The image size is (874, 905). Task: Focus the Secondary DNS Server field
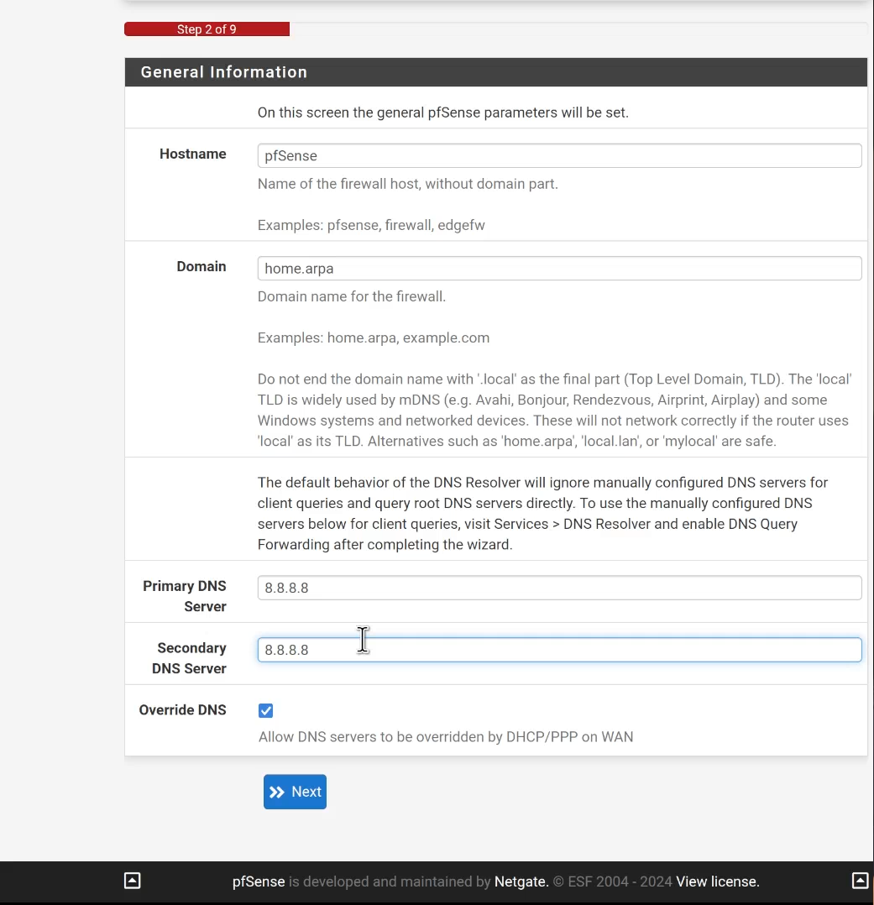pyautogui.click(x=559, y=650)
